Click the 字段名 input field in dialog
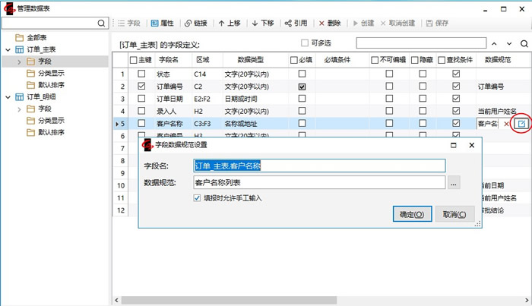Image resolution: width=532 pixels, height=306 pixels. pyautogui.click(x=319, y=165)
